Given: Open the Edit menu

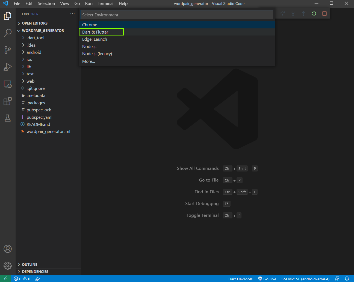Looking at the screenshot, I should point(29,3).
